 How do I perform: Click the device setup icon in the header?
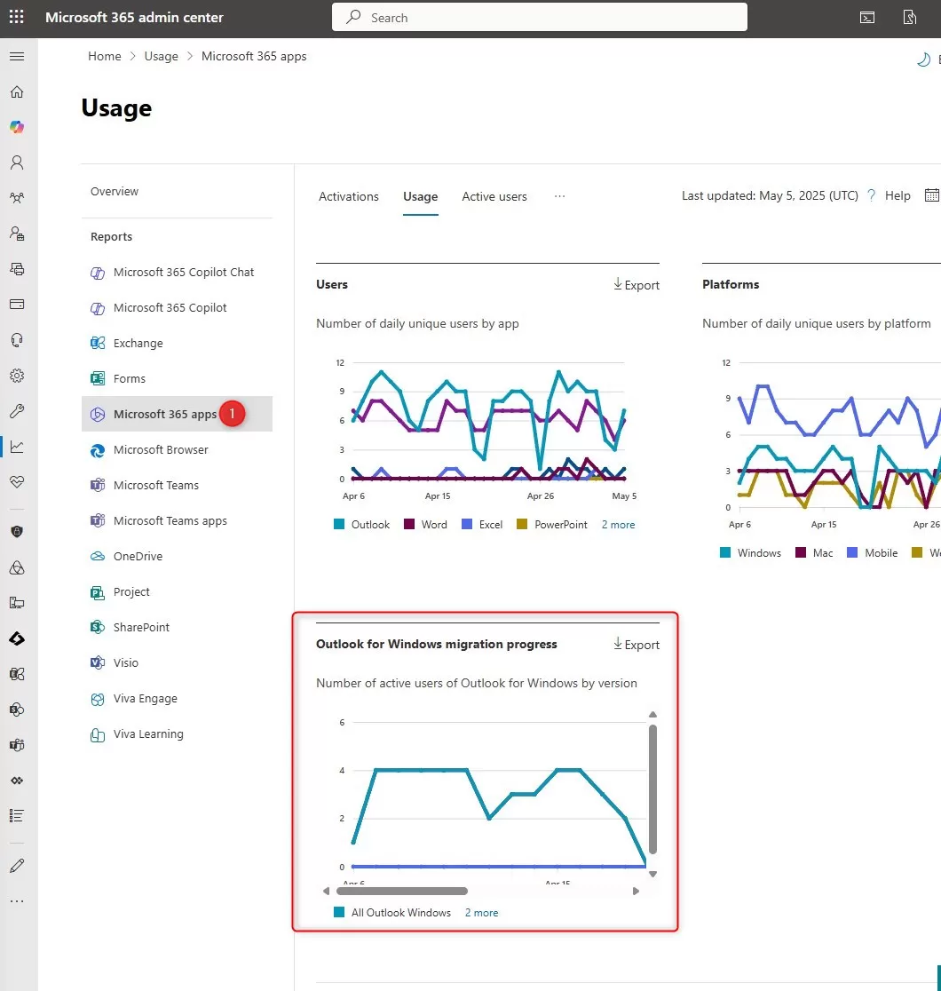coord(909,18)
